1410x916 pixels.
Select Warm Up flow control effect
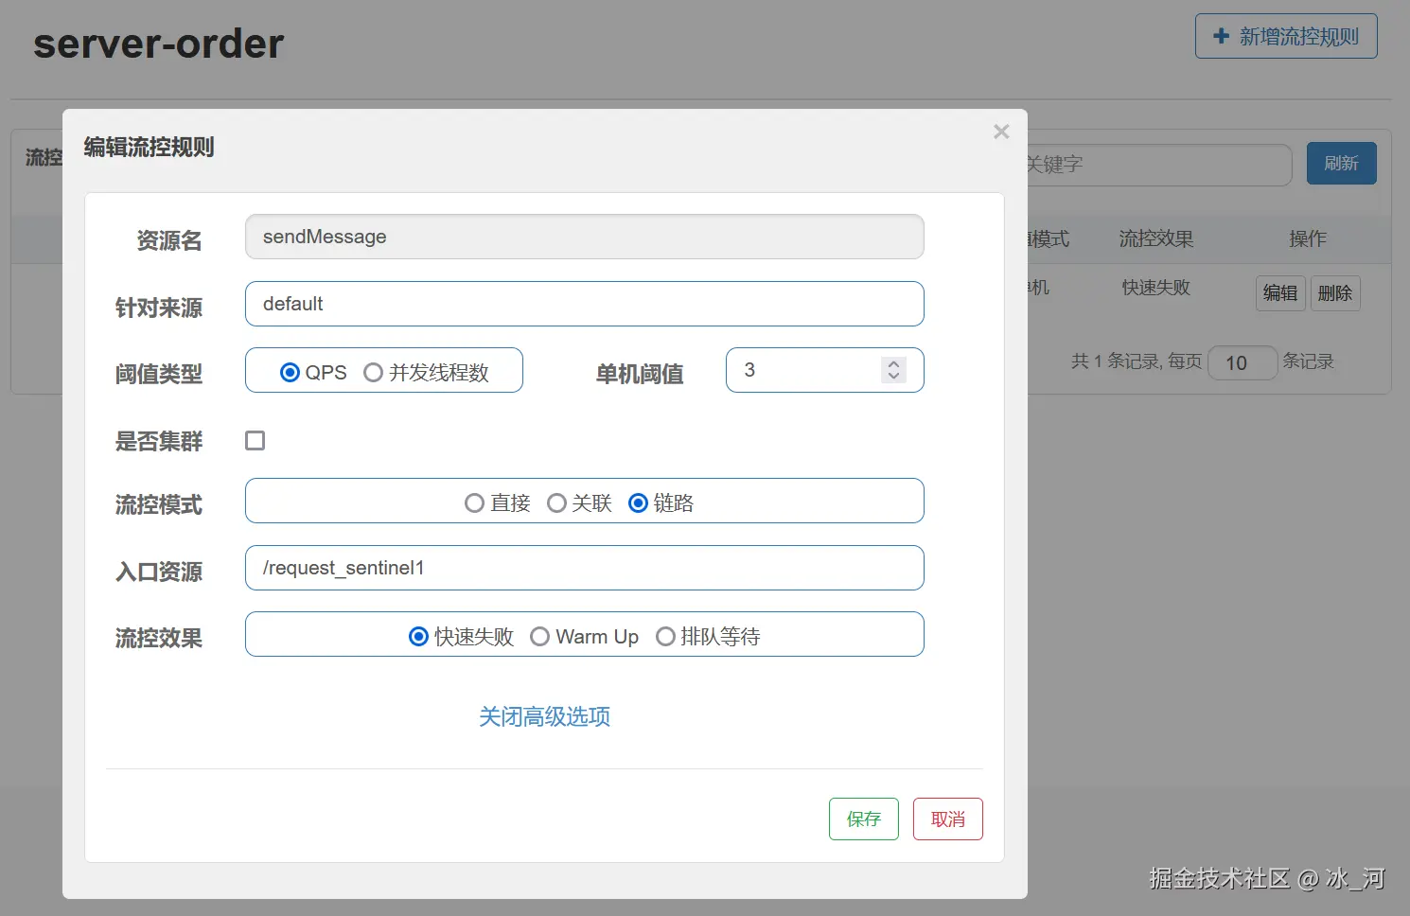click(539, 637)
